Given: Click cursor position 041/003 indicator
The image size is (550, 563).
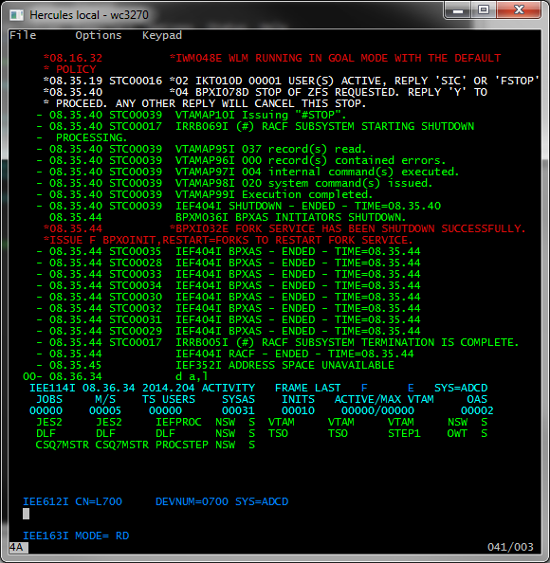Looking at the screenshot, I should tap(510, 547).
